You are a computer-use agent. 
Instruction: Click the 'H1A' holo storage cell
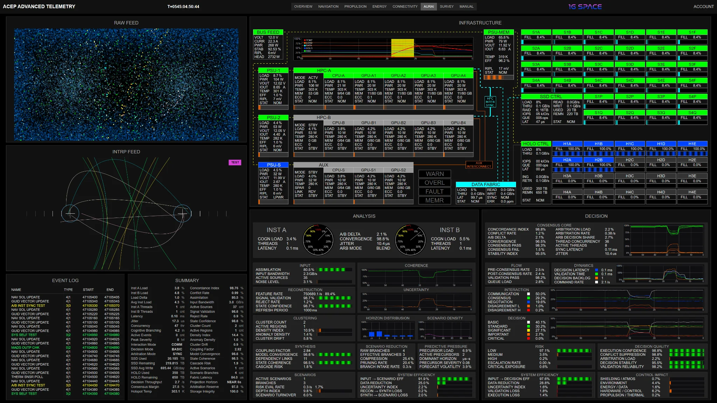point(567,148)
